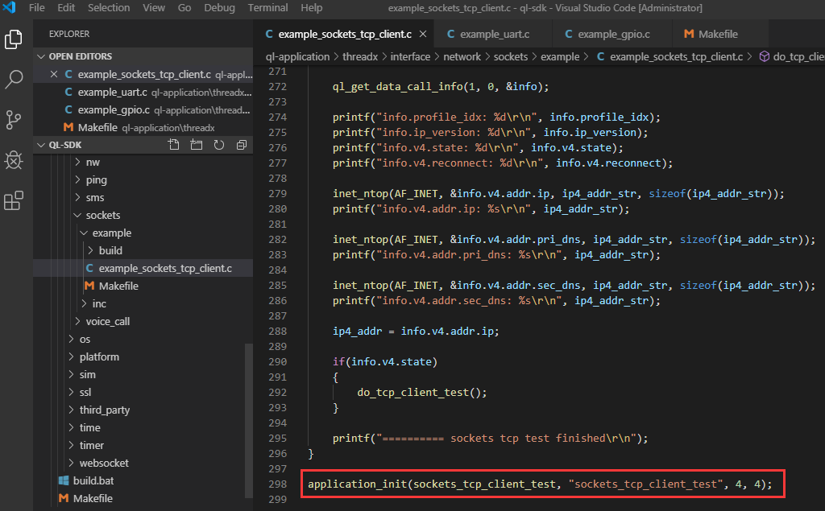The width and height of the screenshot is (825, 511).
Task: Collapse the Open Editors section
Action: [80, 56]
